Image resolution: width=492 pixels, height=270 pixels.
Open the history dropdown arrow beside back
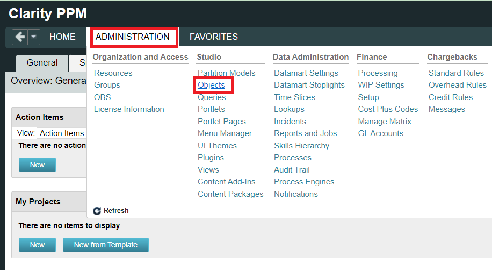pyautogui.click(x=33, y=37)
